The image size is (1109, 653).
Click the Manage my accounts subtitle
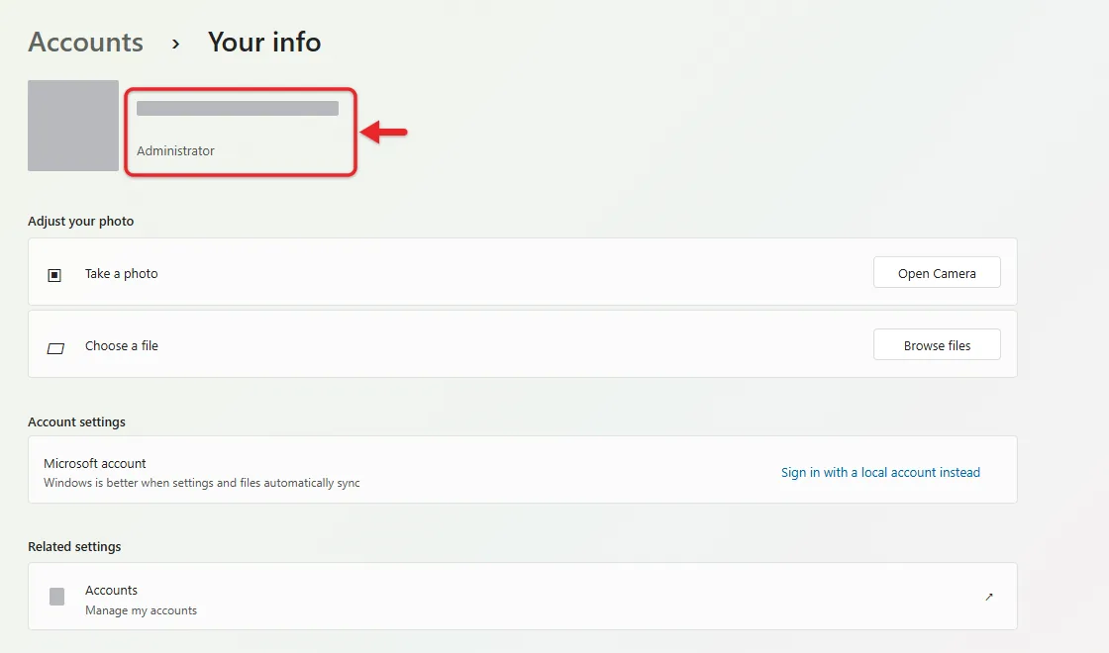(x=141, y=610)
